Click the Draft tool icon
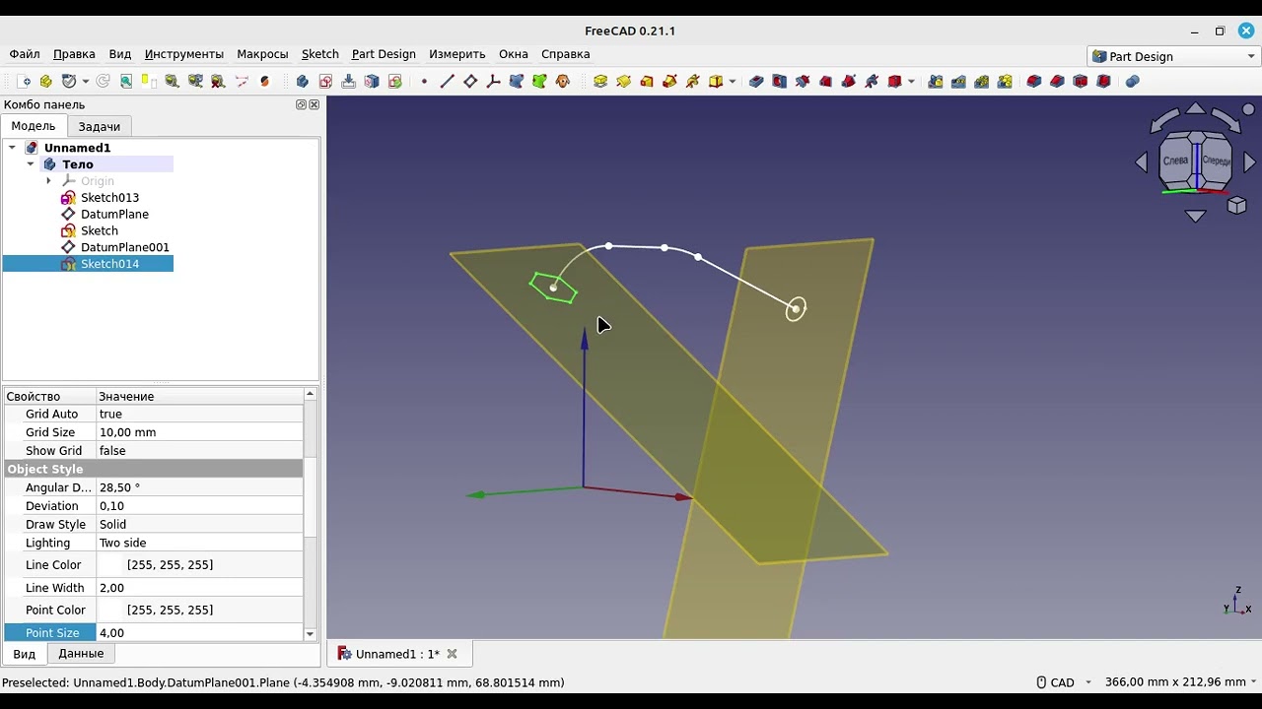The image size is (1262, 709). pyautogui.click(x=1080, y=82)
